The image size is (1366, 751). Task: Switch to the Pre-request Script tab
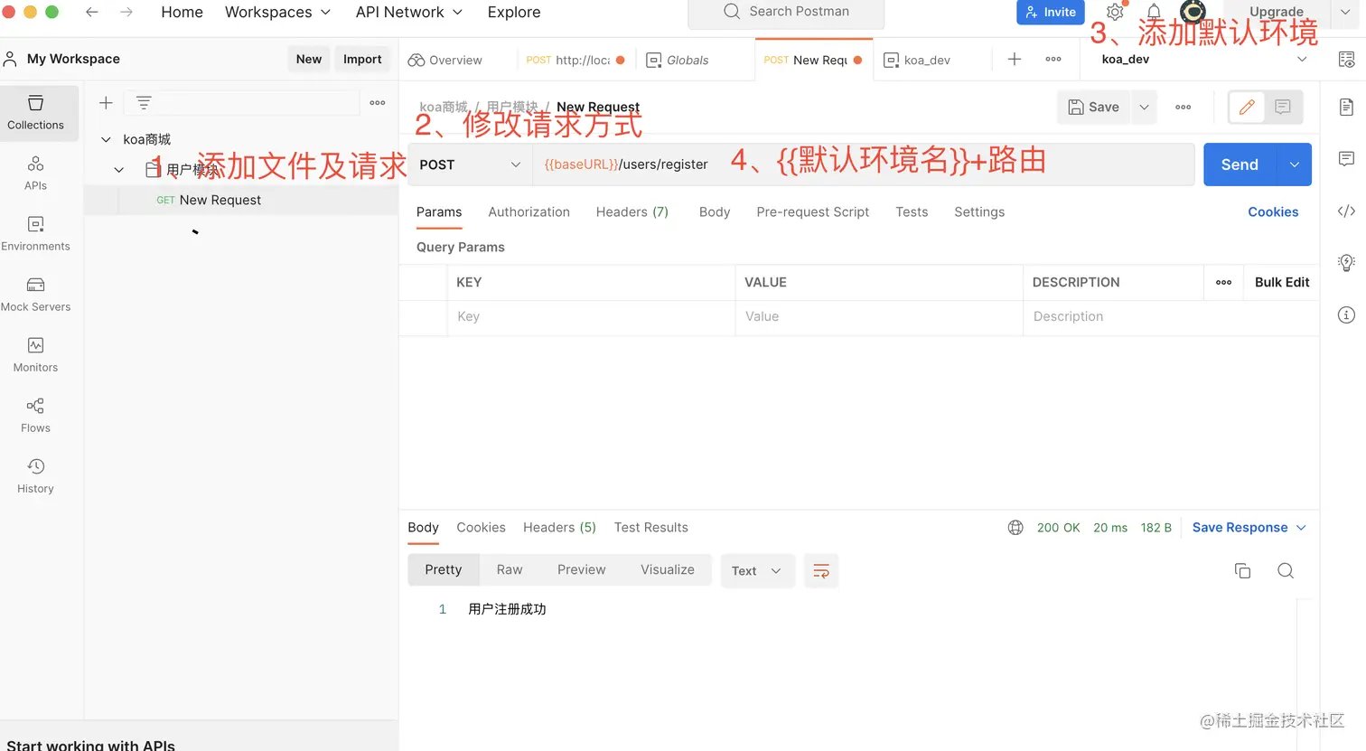pyautogui.click(x=812, y=211)
